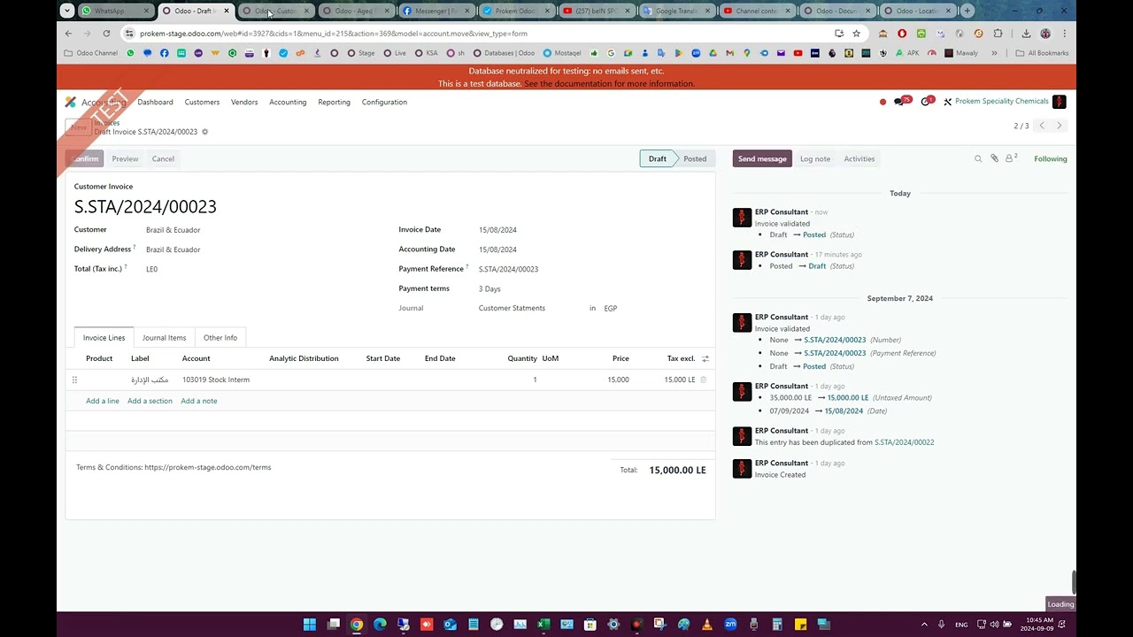Click the Payment Reference field
Image resolution: width=1133 pixels, height=637 pixels.
pos(508,269)
